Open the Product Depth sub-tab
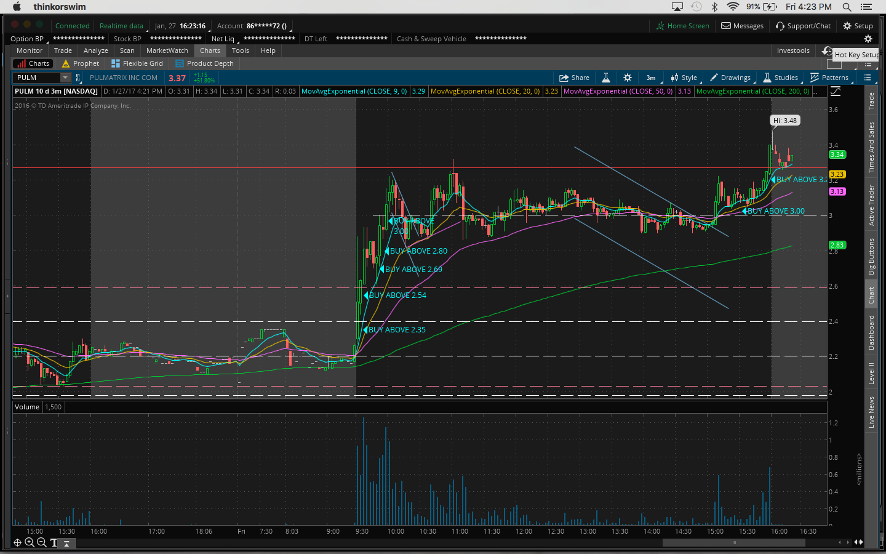This screenshot has width=886, height=554. 204,63
